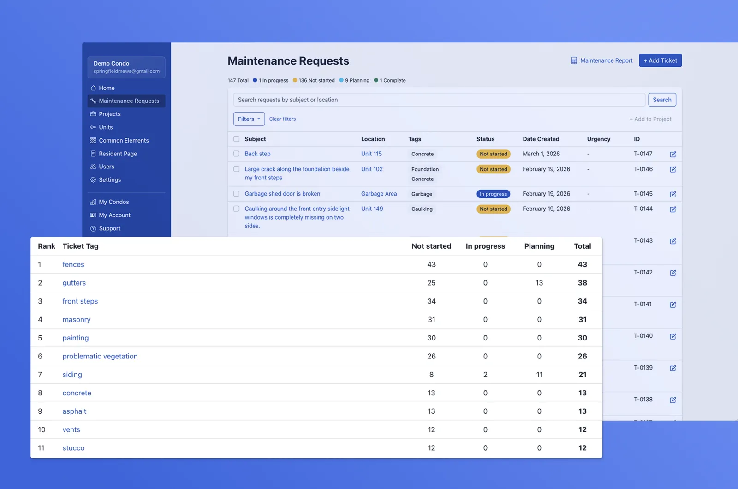Click the calculator icon beside Maintenance Report
The height and width of the screenshot is (489, 738).
tap(574, 61)
